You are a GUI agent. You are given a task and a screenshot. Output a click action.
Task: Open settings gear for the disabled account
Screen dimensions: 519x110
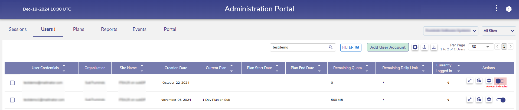(x=489, y=81)
